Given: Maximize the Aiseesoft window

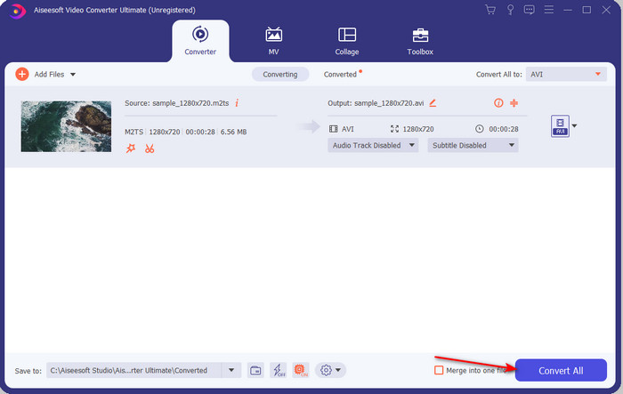Looking at the screenshot, I should (587, 10).
